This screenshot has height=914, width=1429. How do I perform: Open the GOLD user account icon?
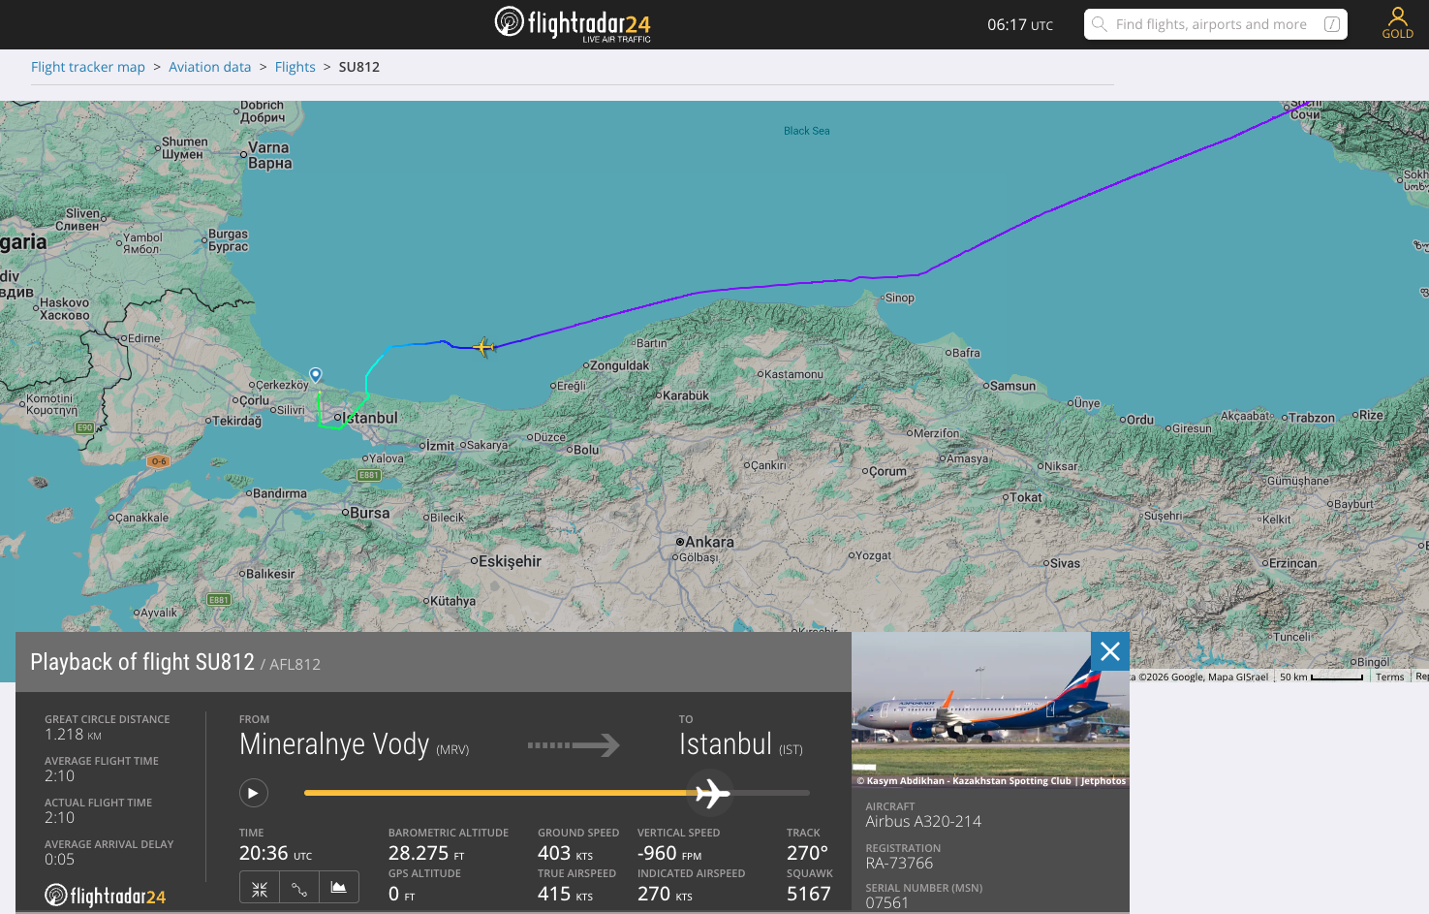coord(1397,22)
